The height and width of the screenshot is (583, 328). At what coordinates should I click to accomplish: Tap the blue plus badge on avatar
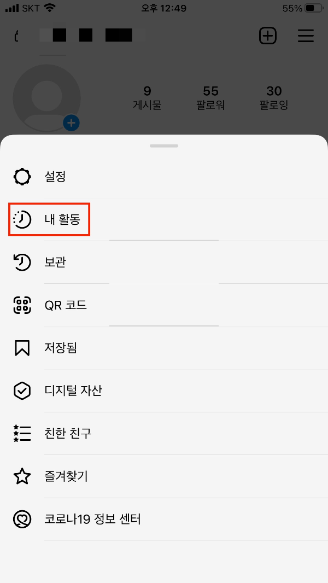(x=71, y=123)
